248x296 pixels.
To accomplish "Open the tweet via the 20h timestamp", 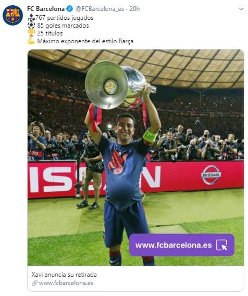I will point(134,9).
